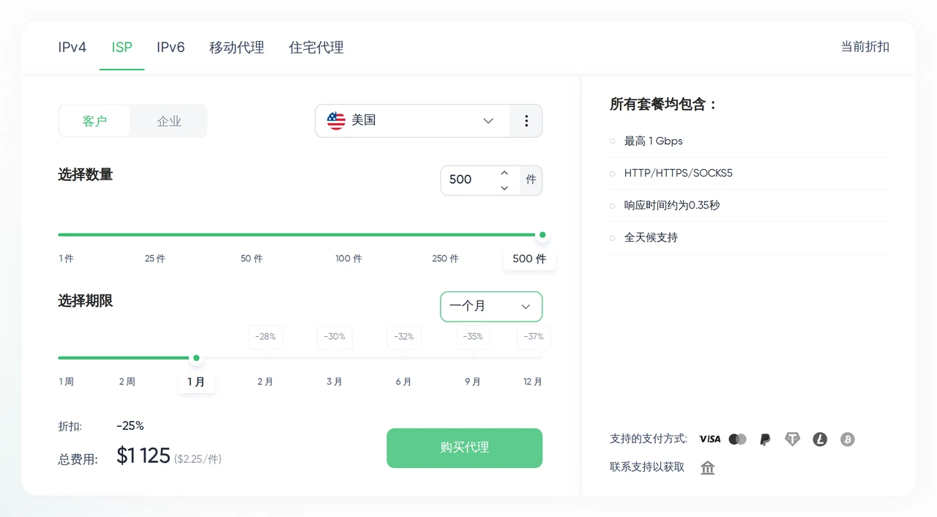Viewport: 937px width, 517px height.
Task: Open the 美国 country dropdown
Action: click(412, 121)
